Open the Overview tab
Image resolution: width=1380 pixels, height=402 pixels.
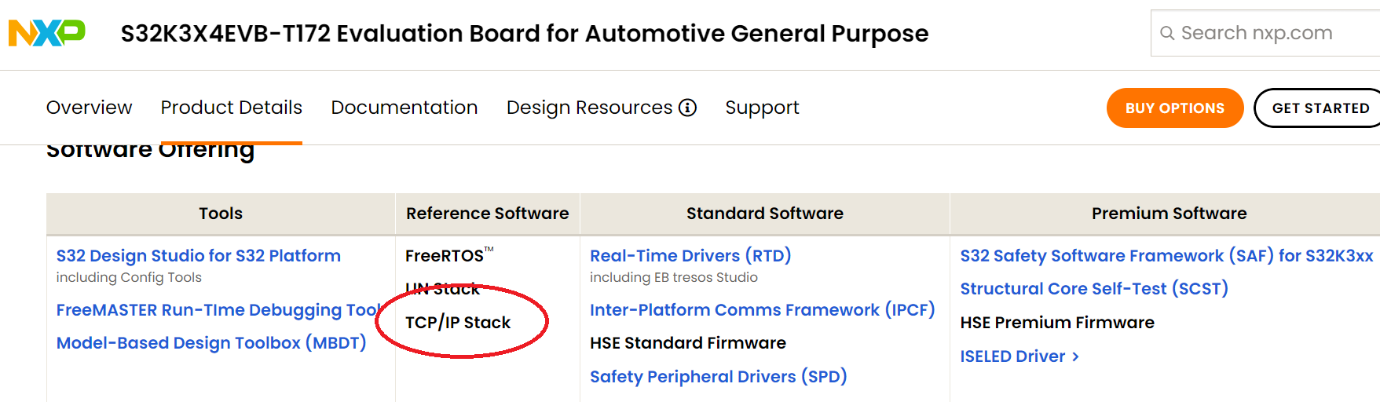point(89,108)
